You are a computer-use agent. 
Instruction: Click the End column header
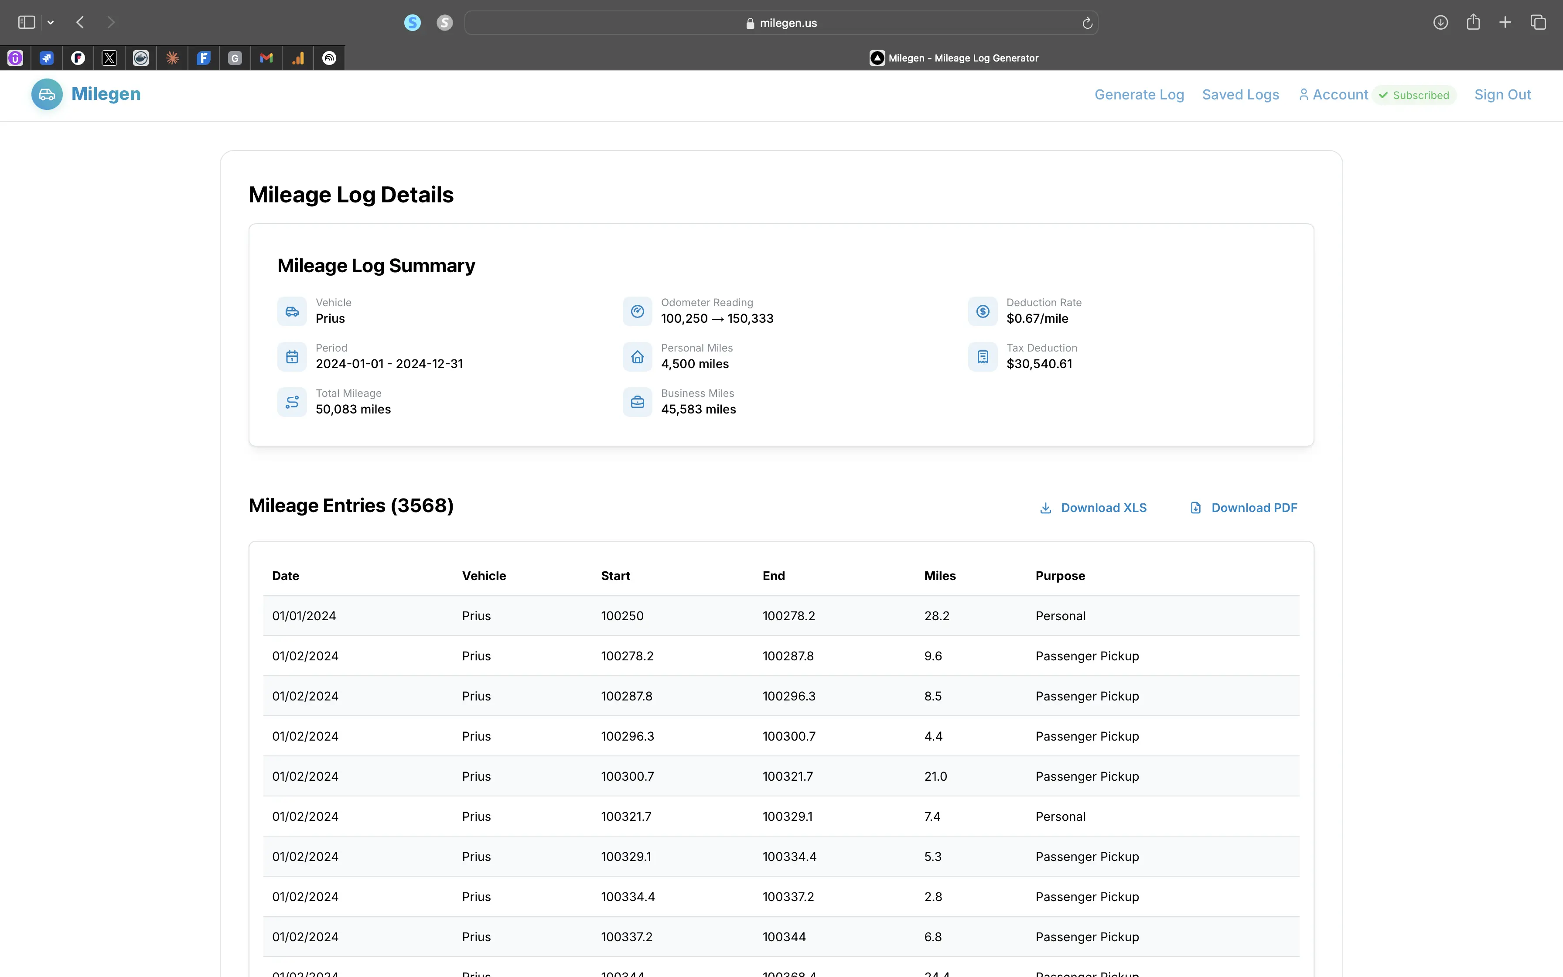coord(773,576)
